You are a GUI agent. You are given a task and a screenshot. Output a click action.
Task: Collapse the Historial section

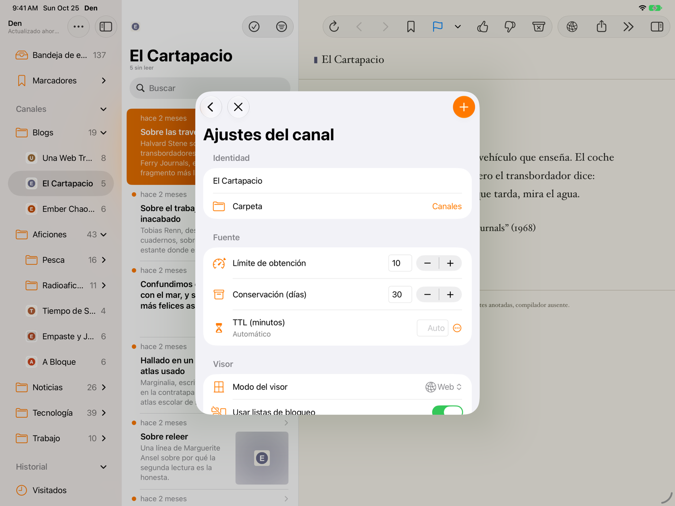pyautogui.click(x=104, y=467)
